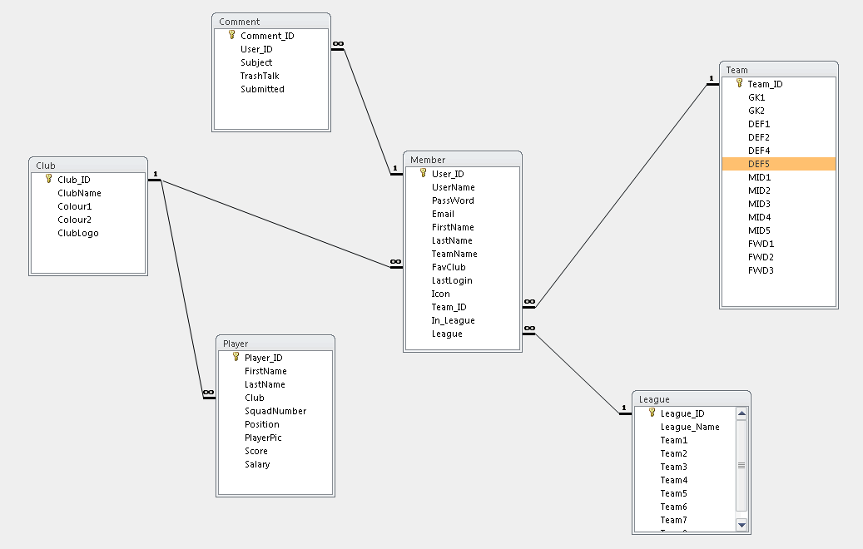The image size is (863, 549).
Task: Select the Email field in Member
Action: click(443, 214)
